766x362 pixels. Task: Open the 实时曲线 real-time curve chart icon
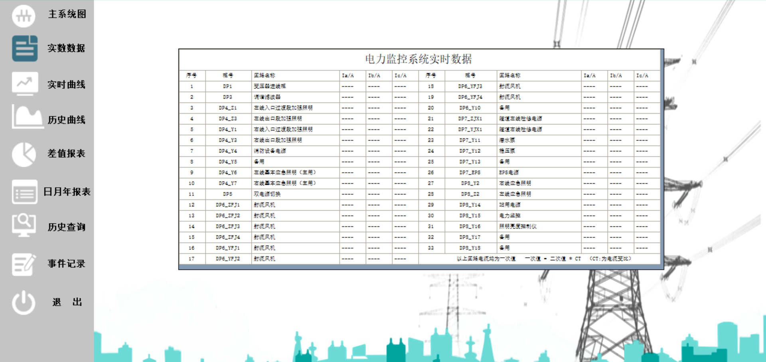(24, 84)
